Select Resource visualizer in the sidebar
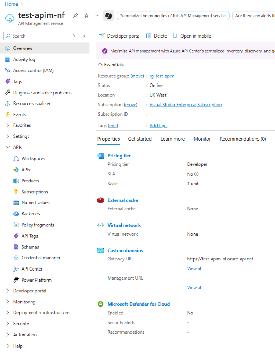 [31, 103]
